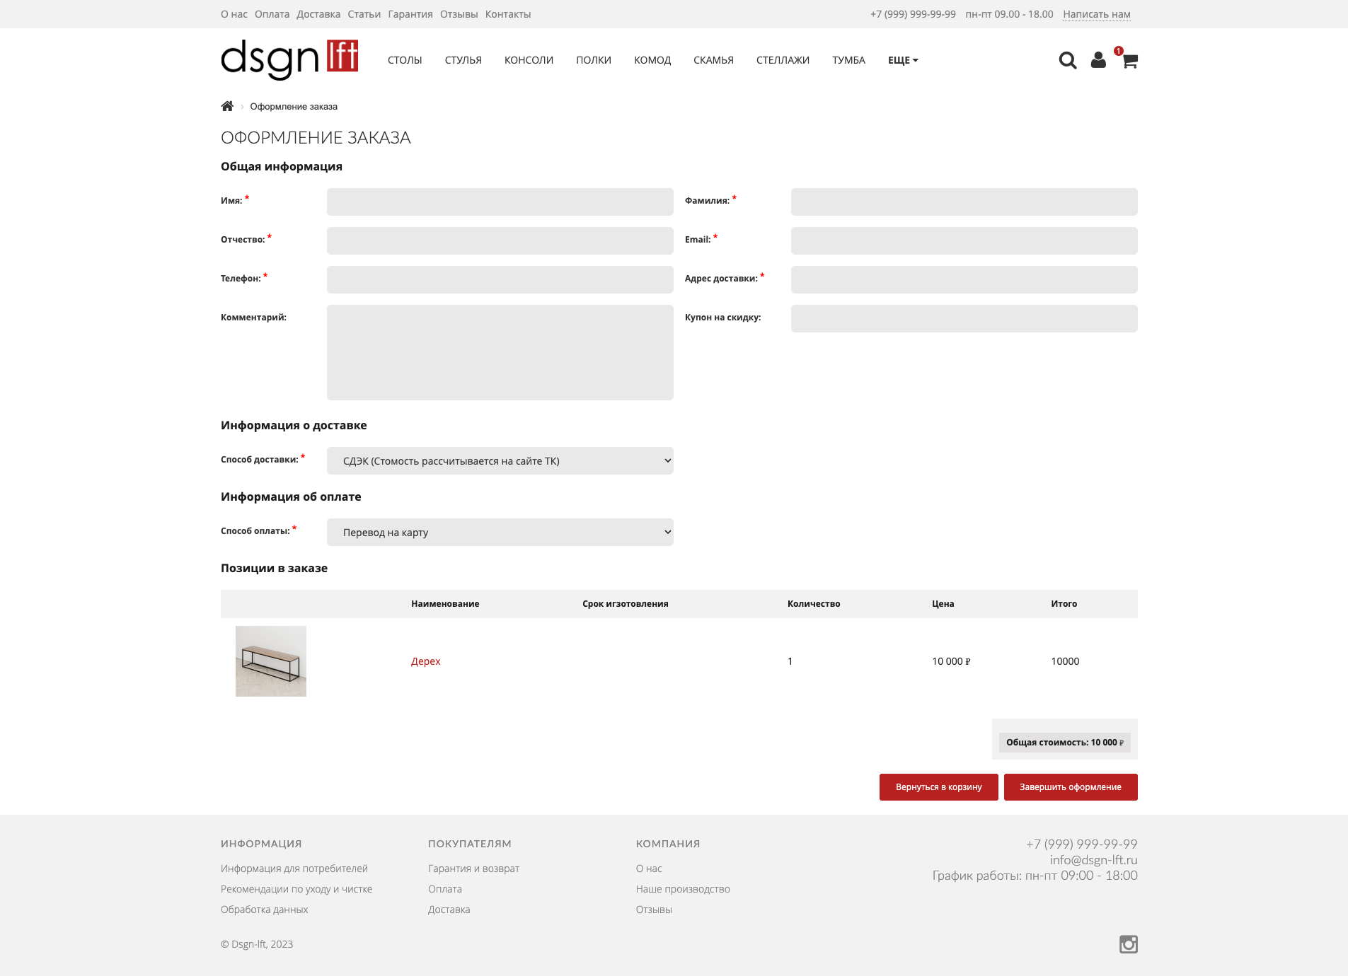Click the dsgn lft logo

pyautogui.click(x=289, y=59)
